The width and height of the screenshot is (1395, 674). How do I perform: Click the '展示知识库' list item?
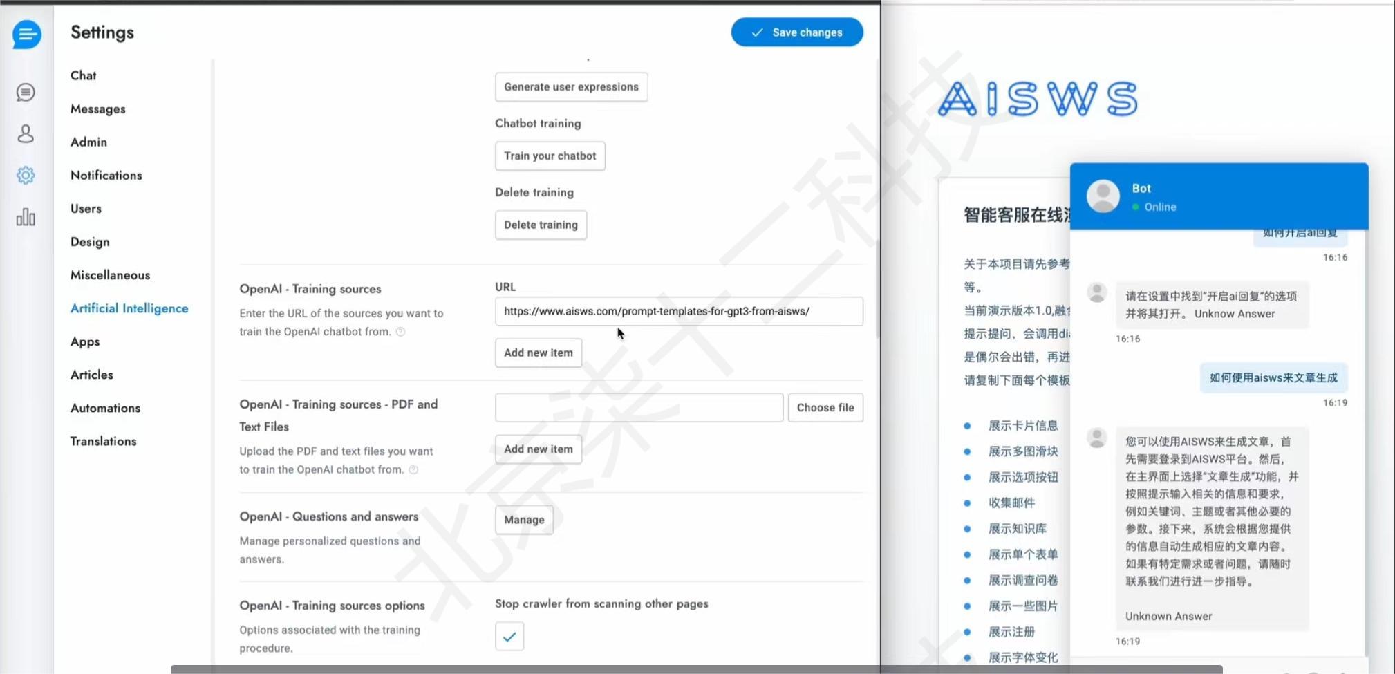coord(1018,529)
